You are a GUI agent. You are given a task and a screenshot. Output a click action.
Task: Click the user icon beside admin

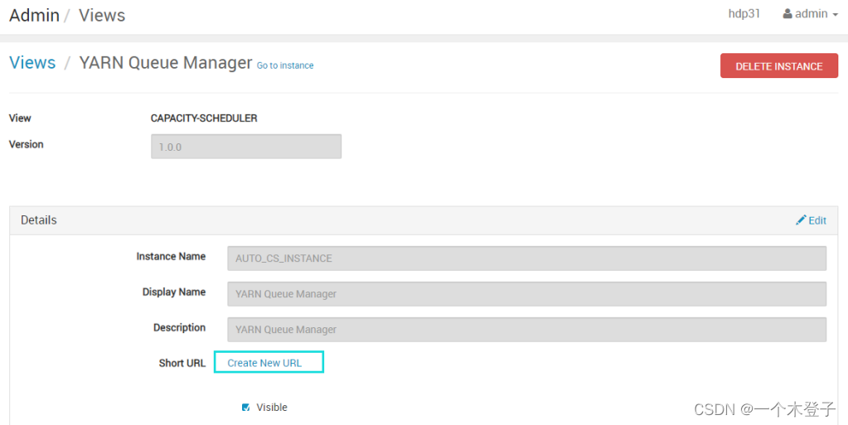(x=787, y=13)
